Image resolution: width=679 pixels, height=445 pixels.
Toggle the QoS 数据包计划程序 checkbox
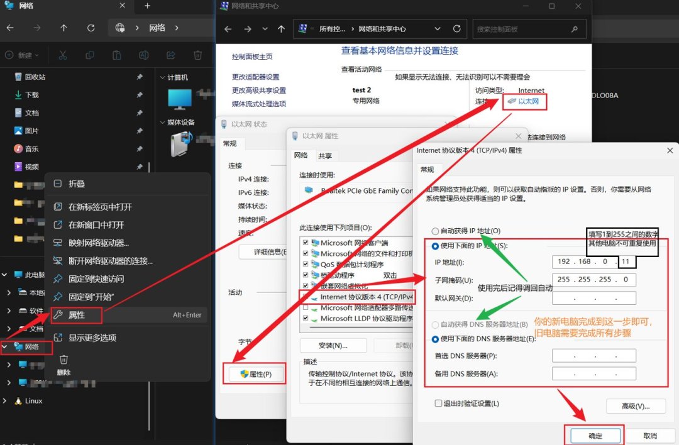pos(306,264)
